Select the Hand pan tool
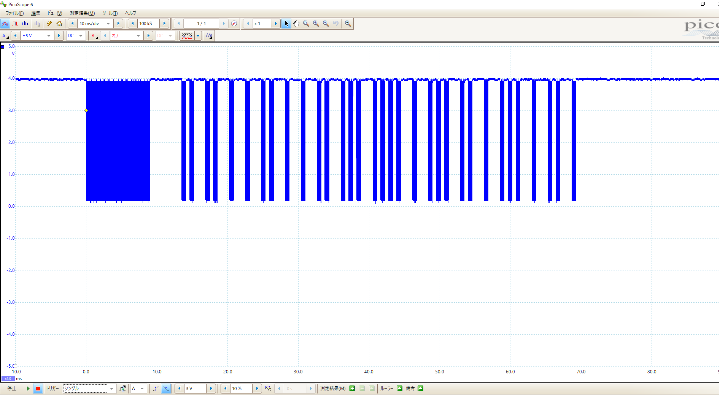720x395 pixels. (296, 24)
